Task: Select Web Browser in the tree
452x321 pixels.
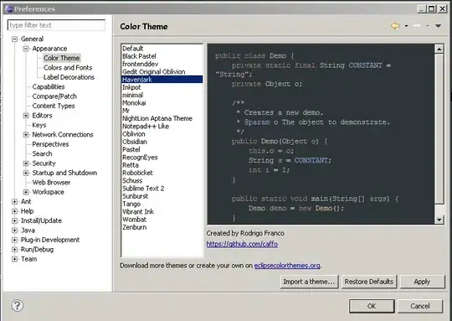Action: [51, 183]
